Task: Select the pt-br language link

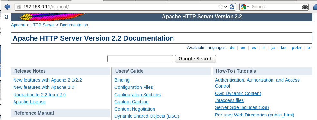Action: [296, 48]
